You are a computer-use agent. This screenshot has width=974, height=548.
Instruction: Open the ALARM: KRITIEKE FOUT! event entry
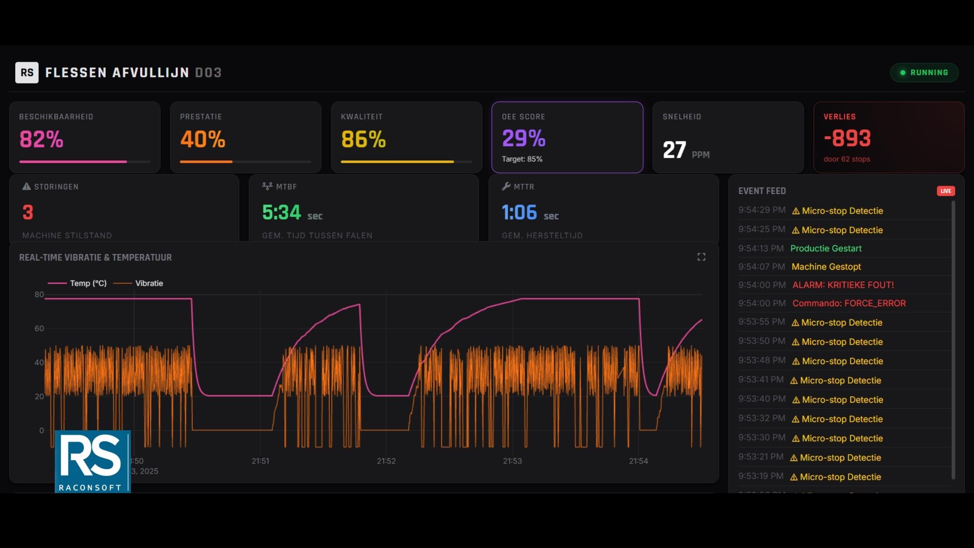click(x=843, y=285)
